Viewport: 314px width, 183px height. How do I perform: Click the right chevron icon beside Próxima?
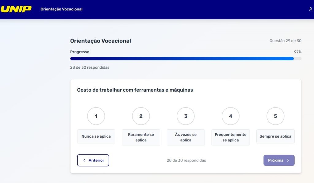[x=288, y=160]
